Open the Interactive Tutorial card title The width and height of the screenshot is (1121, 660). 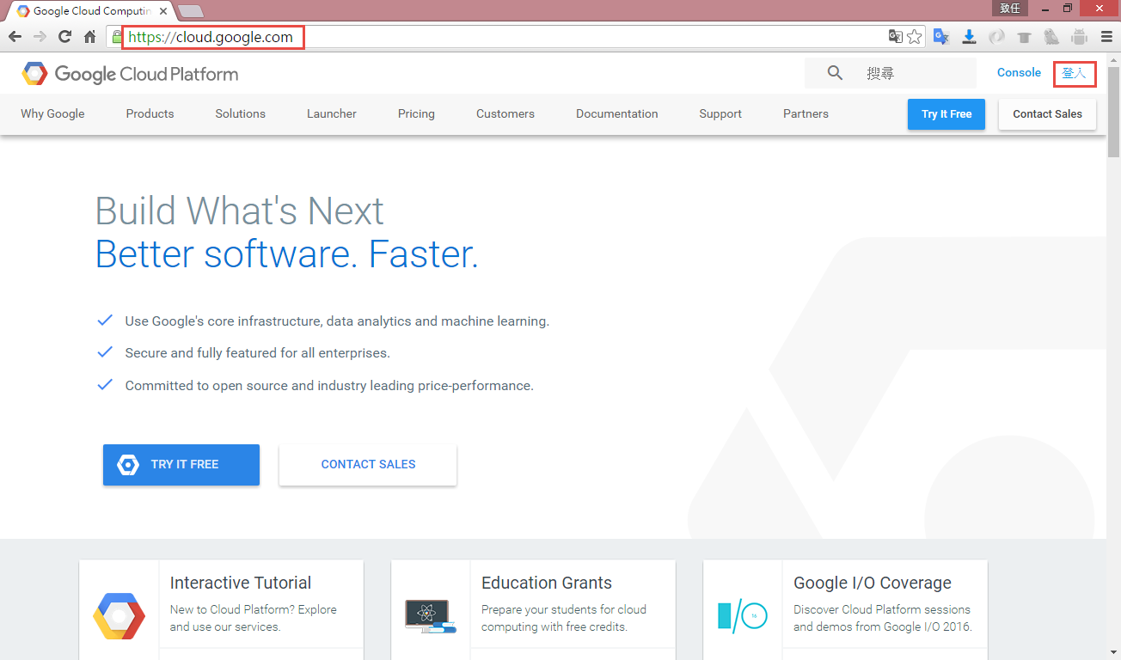[x=241, y=583]
